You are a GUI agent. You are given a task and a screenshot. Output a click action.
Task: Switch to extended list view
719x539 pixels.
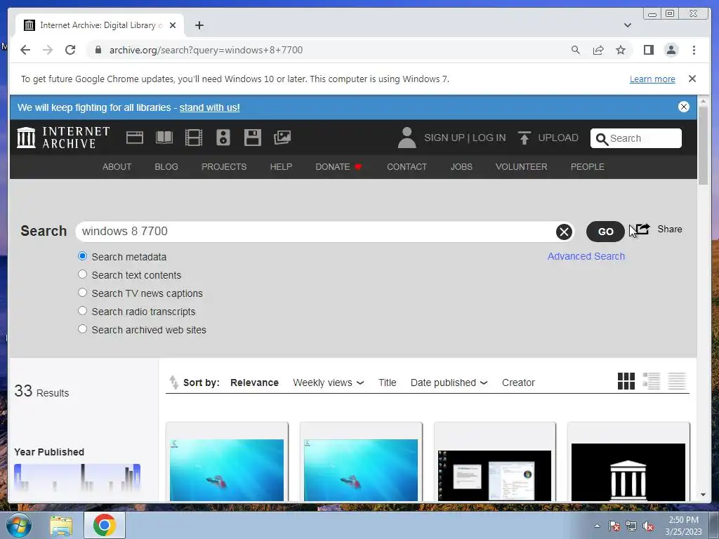coord(651,381)
